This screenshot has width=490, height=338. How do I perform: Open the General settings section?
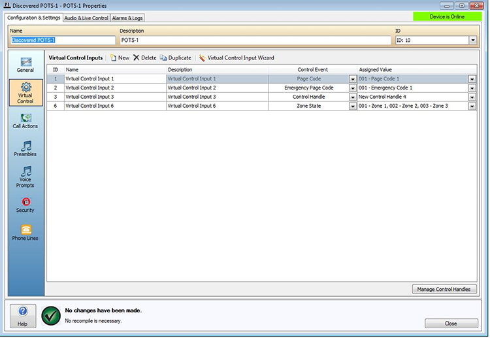[x=25, y=64]
